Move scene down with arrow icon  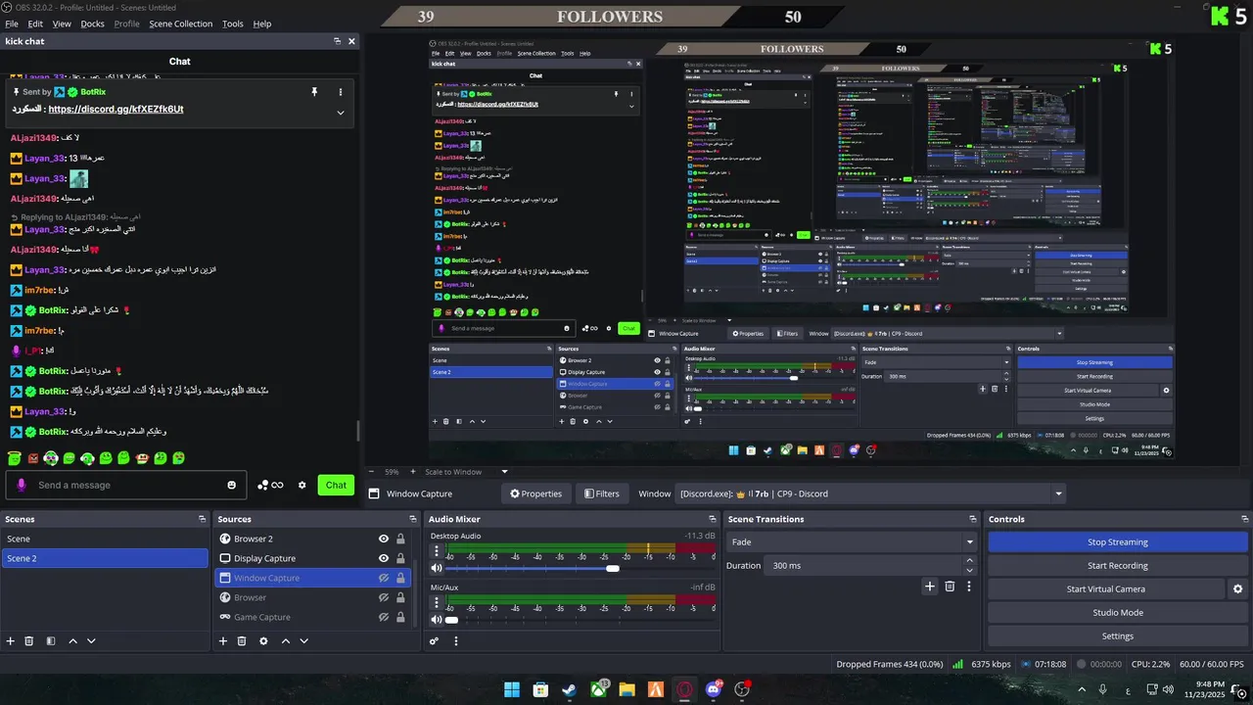[91, 641]
